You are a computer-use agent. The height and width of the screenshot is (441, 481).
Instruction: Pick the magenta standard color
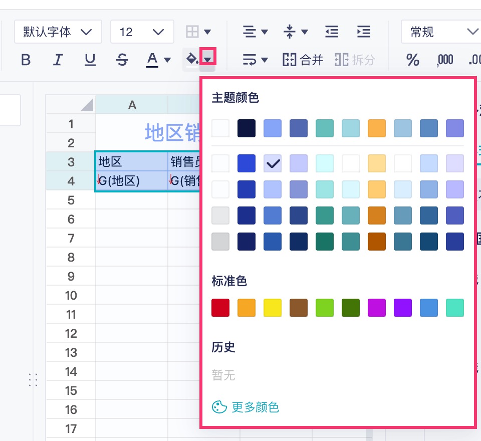377,308
